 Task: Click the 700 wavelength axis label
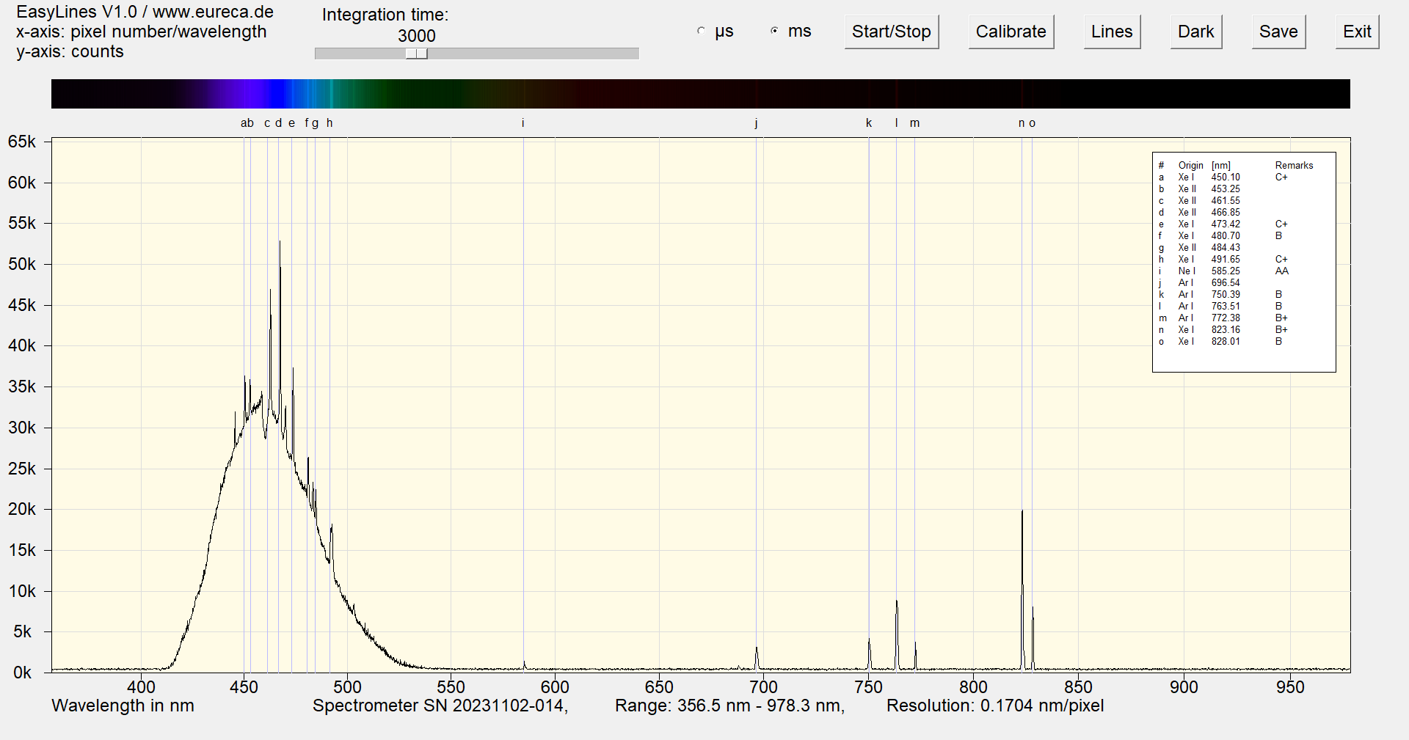tap(763, 687)
